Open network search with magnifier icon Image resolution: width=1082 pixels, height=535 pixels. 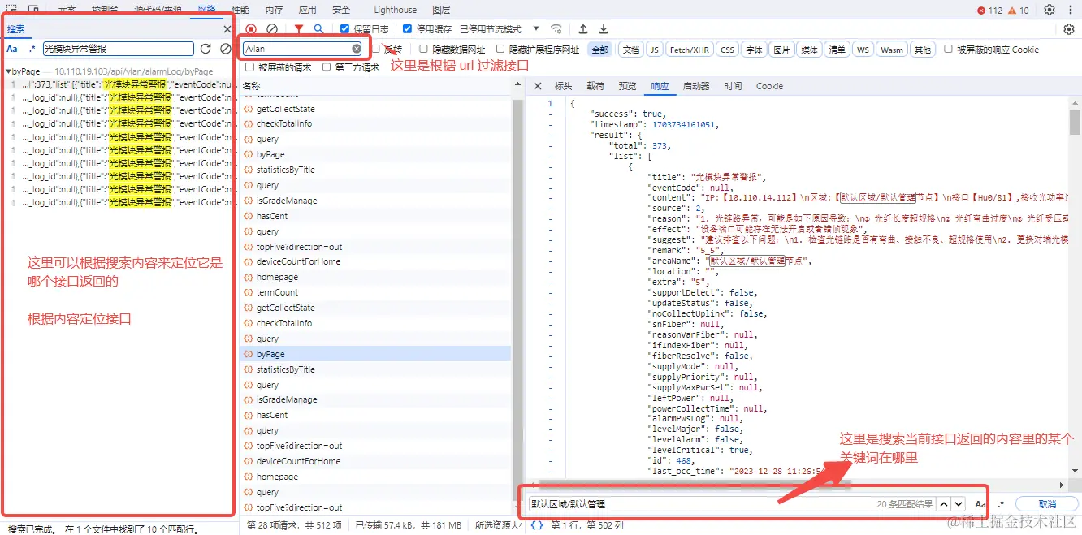319,29
